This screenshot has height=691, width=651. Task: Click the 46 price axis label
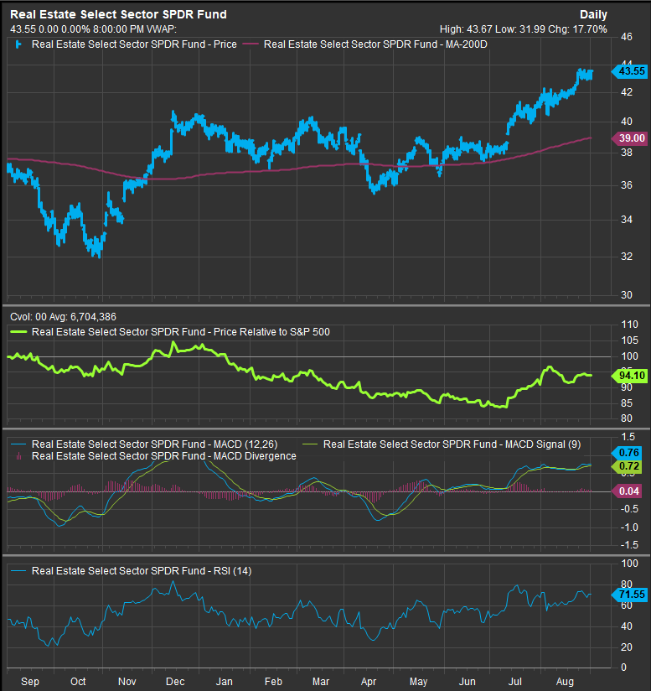click(627, 37)
